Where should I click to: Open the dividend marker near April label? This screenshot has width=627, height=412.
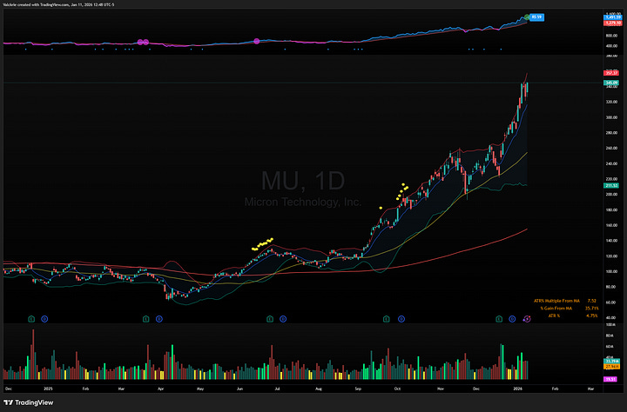(159, 319)
